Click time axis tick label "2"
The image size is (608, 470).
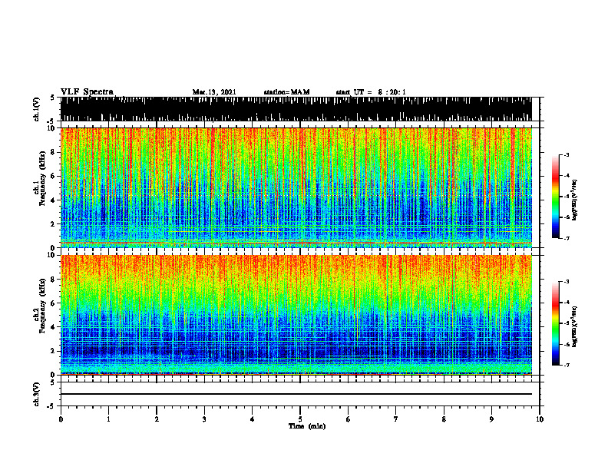pos(157,419)
